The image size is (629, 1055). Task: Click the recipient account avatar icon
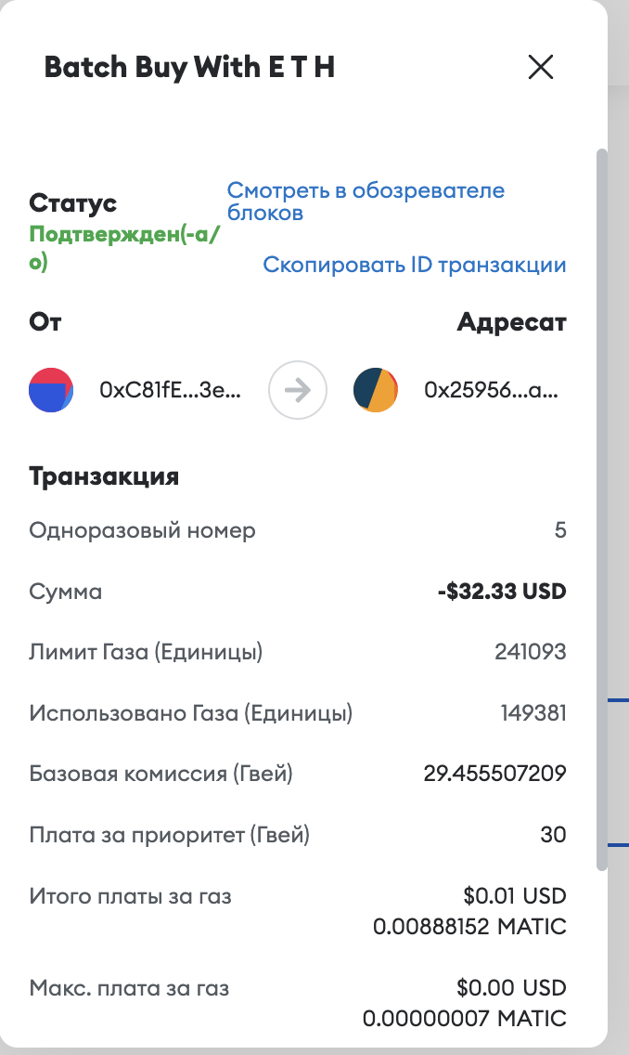376,390
